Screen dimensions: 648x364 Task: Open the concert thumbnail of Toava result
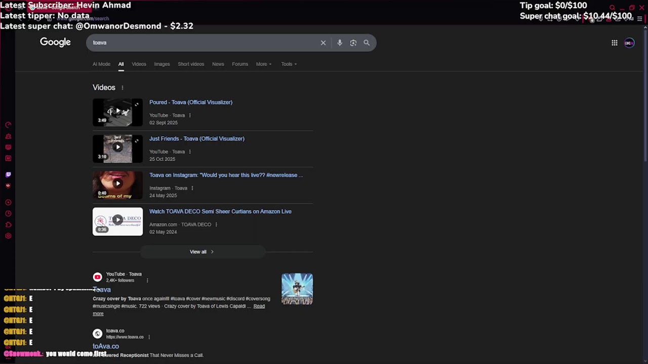click(297, 289)
